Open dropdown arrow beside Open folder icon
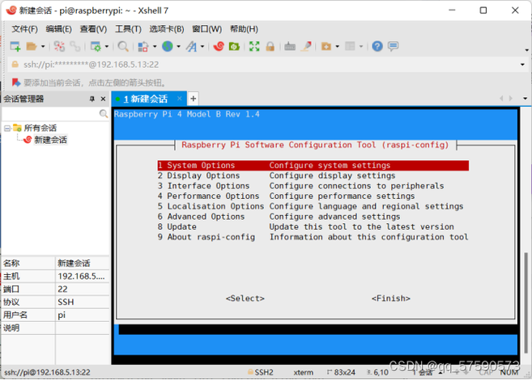The image size is (532, 380). (x=43, y=46)
